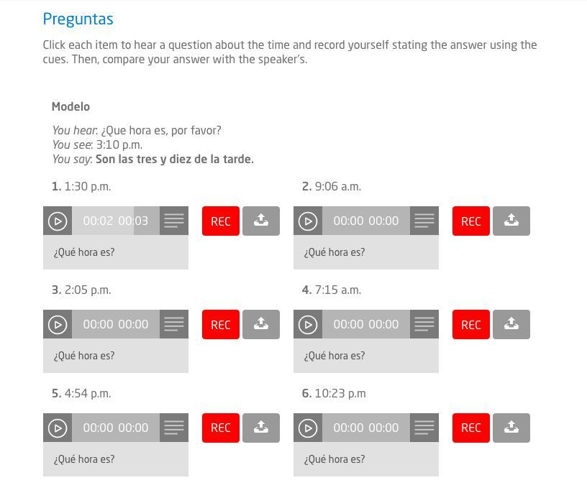
Task: Click REC button for question 5
Action: [221, 428]
